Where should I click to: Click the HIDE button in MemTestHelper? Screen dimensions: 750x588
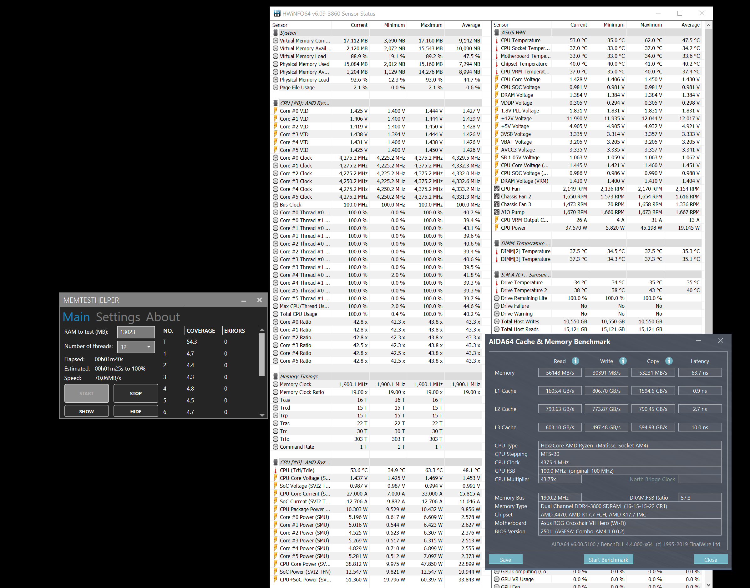[135, 411]
